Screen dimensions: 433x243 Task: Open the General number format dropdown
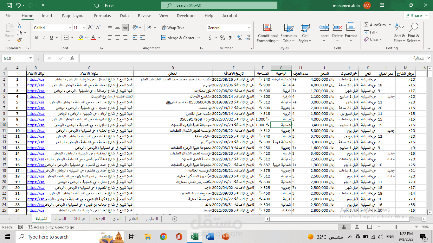tap(249, 28)
